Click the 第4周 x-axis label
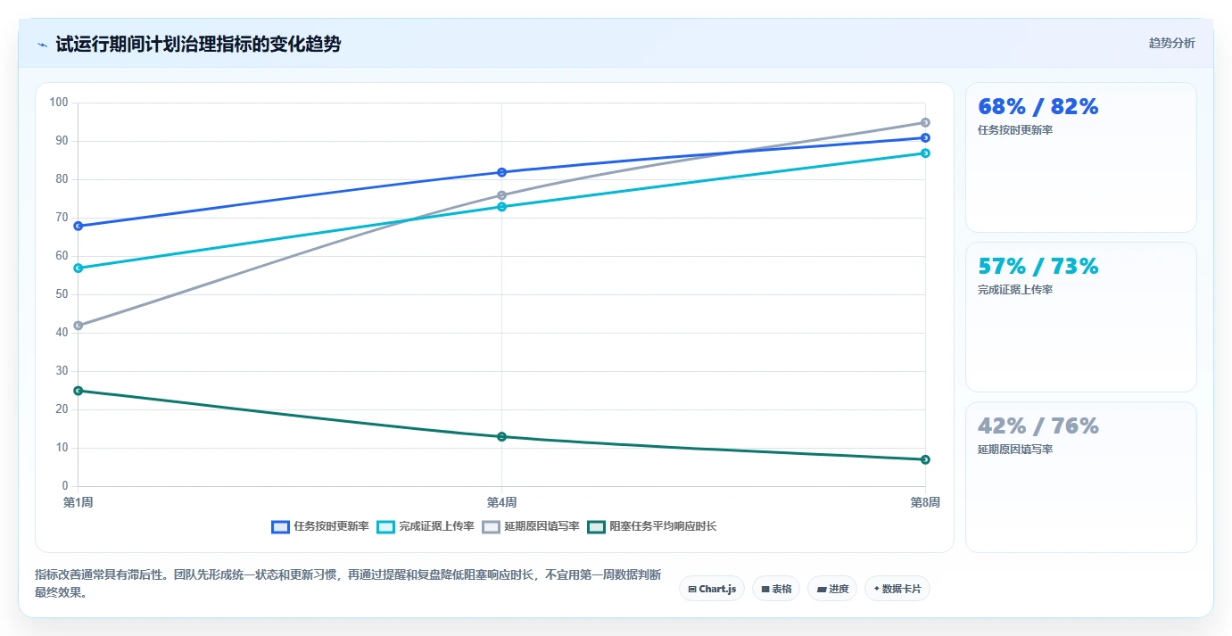 click(x=501, y=502)
